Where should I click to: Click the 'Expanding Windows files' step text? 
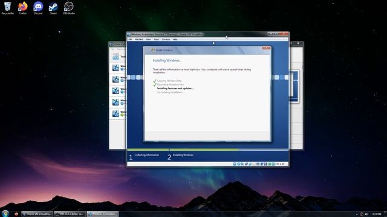click(x=171, y=84)
